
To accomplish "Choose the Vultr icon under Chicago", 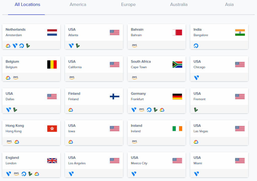I will coord(197,78).
